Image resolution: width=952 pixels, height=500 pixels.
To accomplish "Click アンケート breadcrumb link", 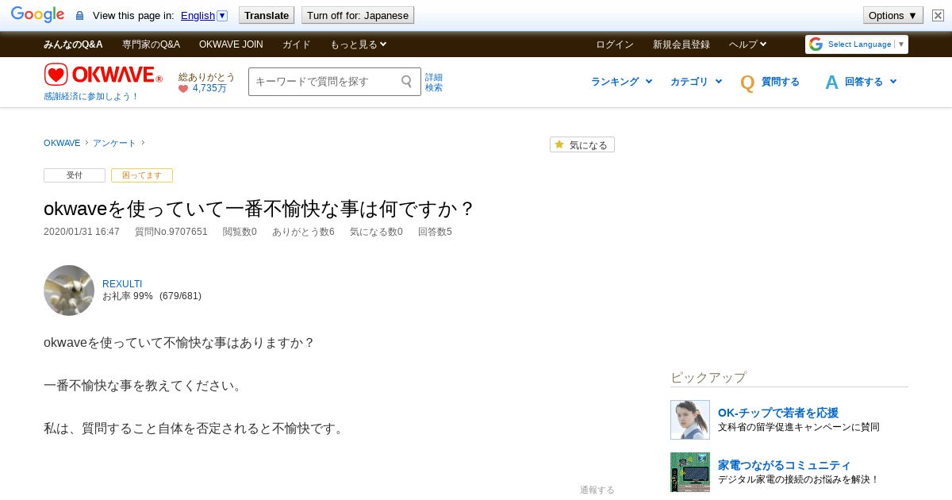I will 114,143.
